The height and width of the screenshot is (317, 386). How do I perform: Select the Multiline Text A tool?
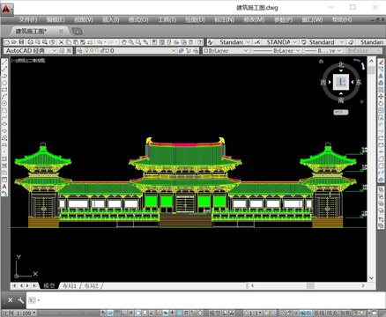4,187
